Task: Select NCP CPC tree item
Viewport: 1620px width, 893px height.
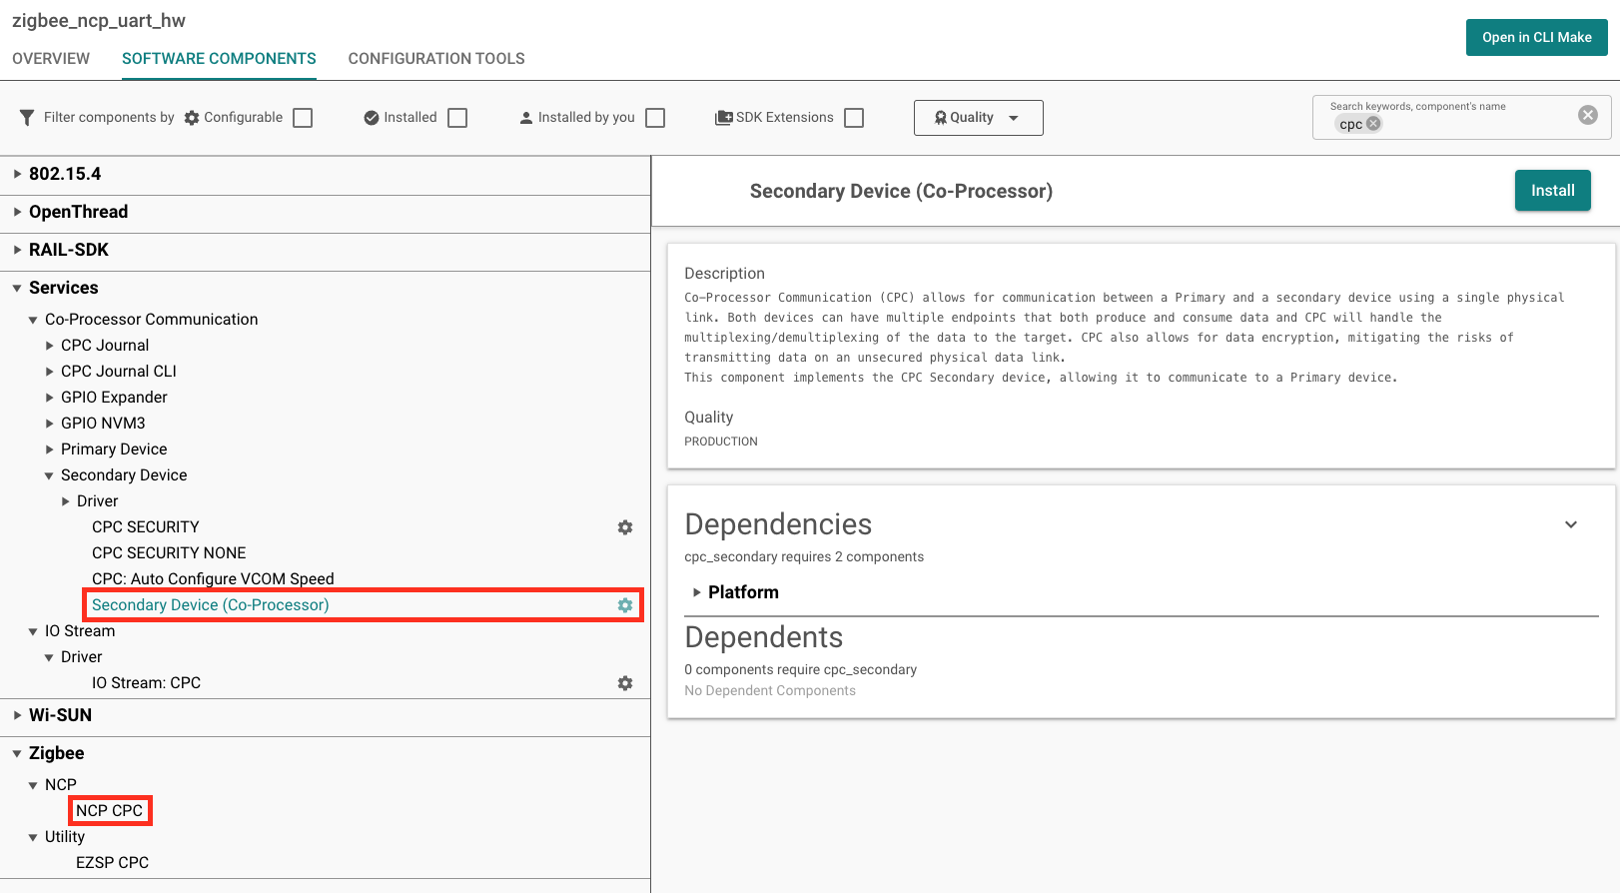Action: coord(110,811)
